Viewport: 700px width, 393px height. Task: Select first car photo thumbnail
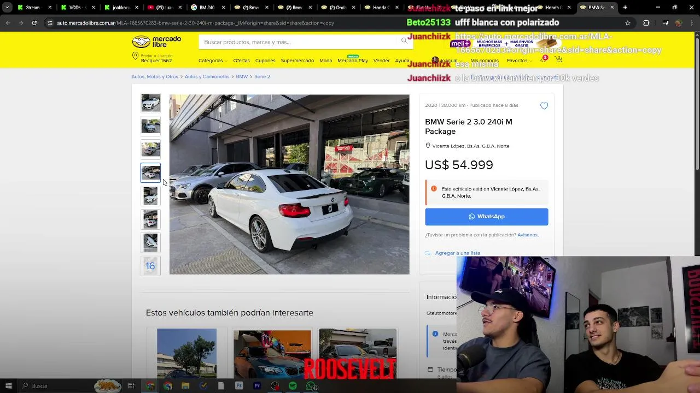[x=150, y=103]
